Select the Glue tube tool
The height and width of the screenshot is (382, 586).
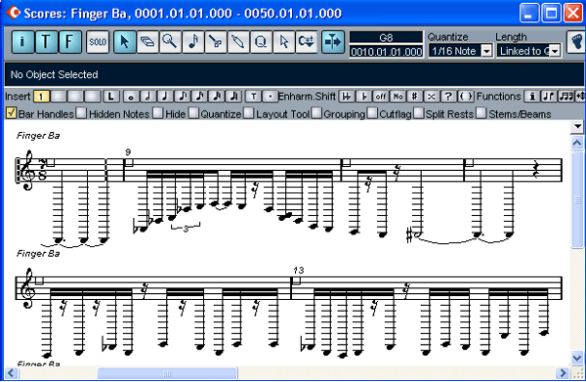click(x=238, y=42)
